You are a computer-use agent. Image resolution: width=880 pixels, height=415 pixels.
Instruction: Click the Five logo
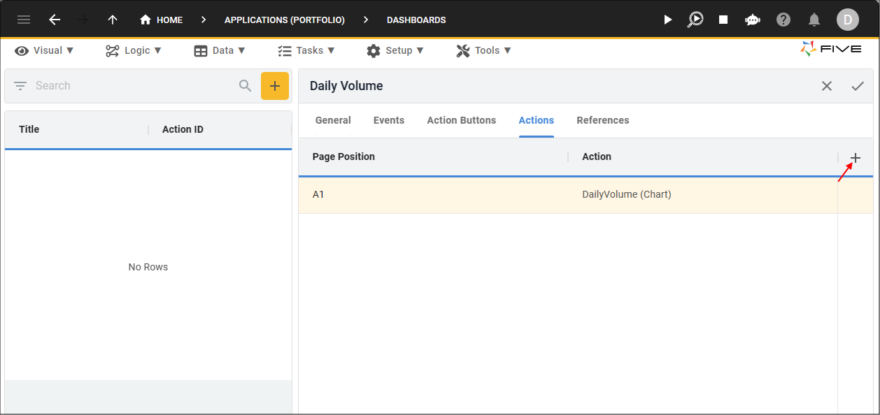[831, 49]
